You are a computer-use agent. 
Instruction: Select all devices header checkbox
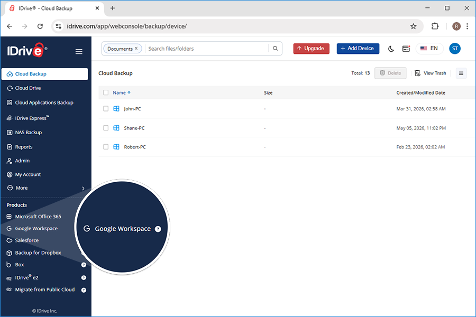pyautogui.click(x=106, y=92)
